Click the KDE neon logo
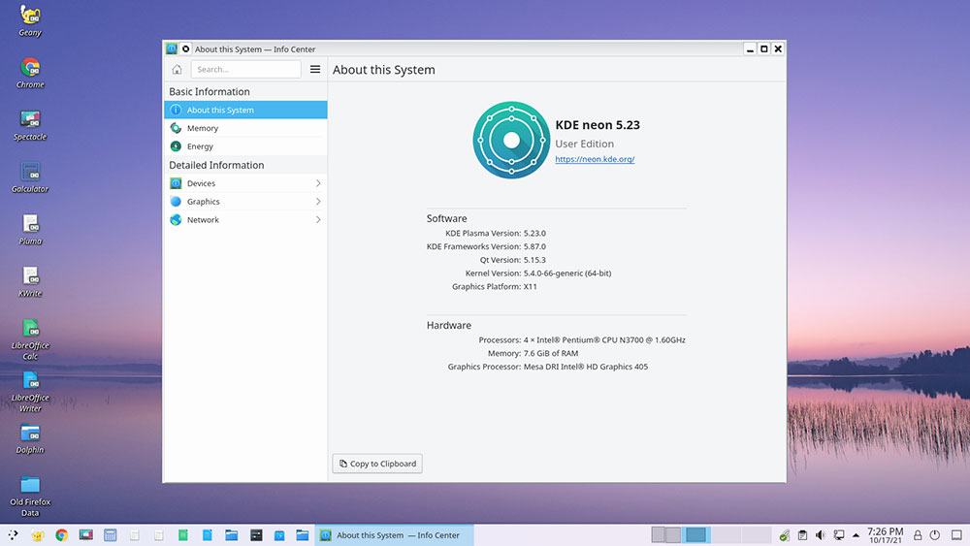The height and width of the screenshot is (546, 970). pos(511,140)
